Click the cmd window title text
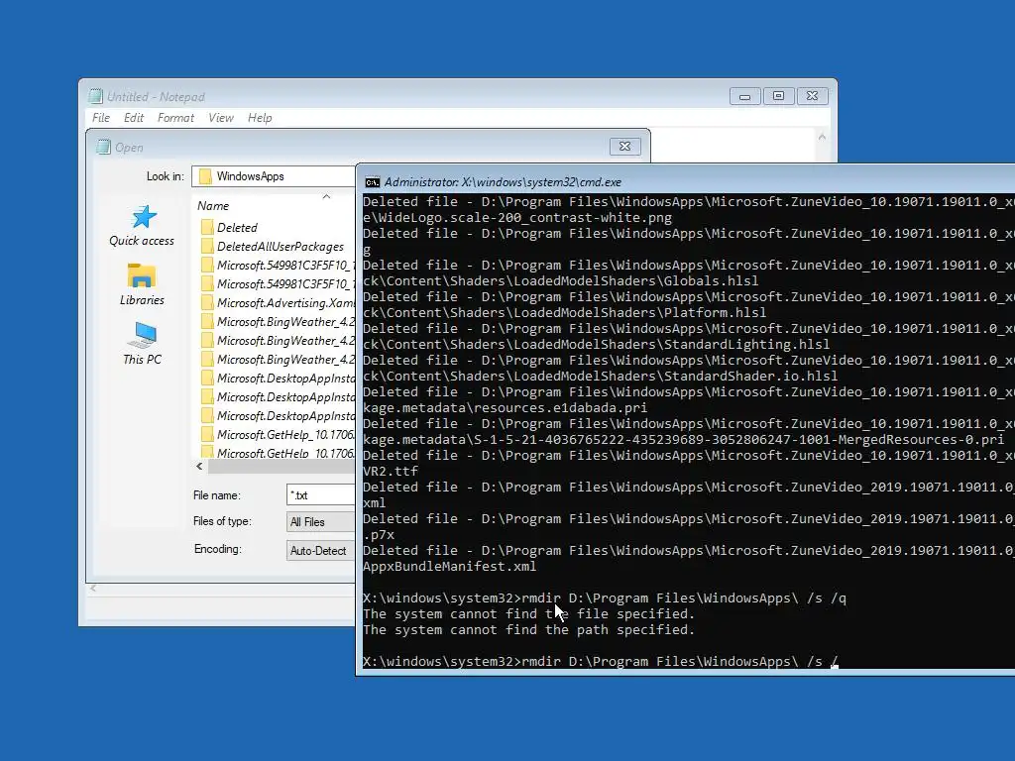The height and width of the screenshot is (761, 1015). coord(503,182)
